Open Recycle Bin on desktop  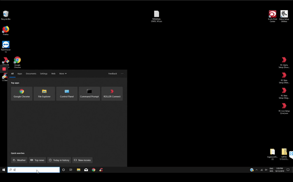pyautogui.click(x=5, y=15)
